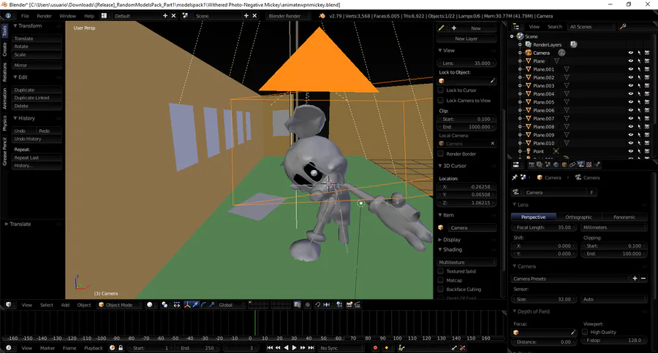Viewport: 658px width, 353px height.
Task: Open the Texture properties tab icon
Action: click(589, 165)
